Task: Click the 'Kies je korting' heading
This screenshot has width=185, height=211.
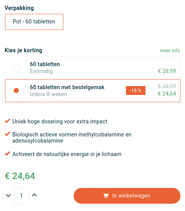Action: [x=23, y=50]
